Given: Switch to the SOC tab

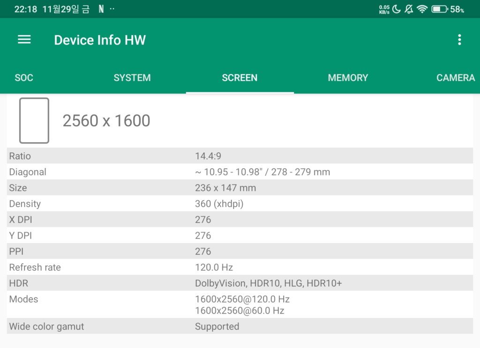Looking at the screenshot, I should [x=24, y=78].
